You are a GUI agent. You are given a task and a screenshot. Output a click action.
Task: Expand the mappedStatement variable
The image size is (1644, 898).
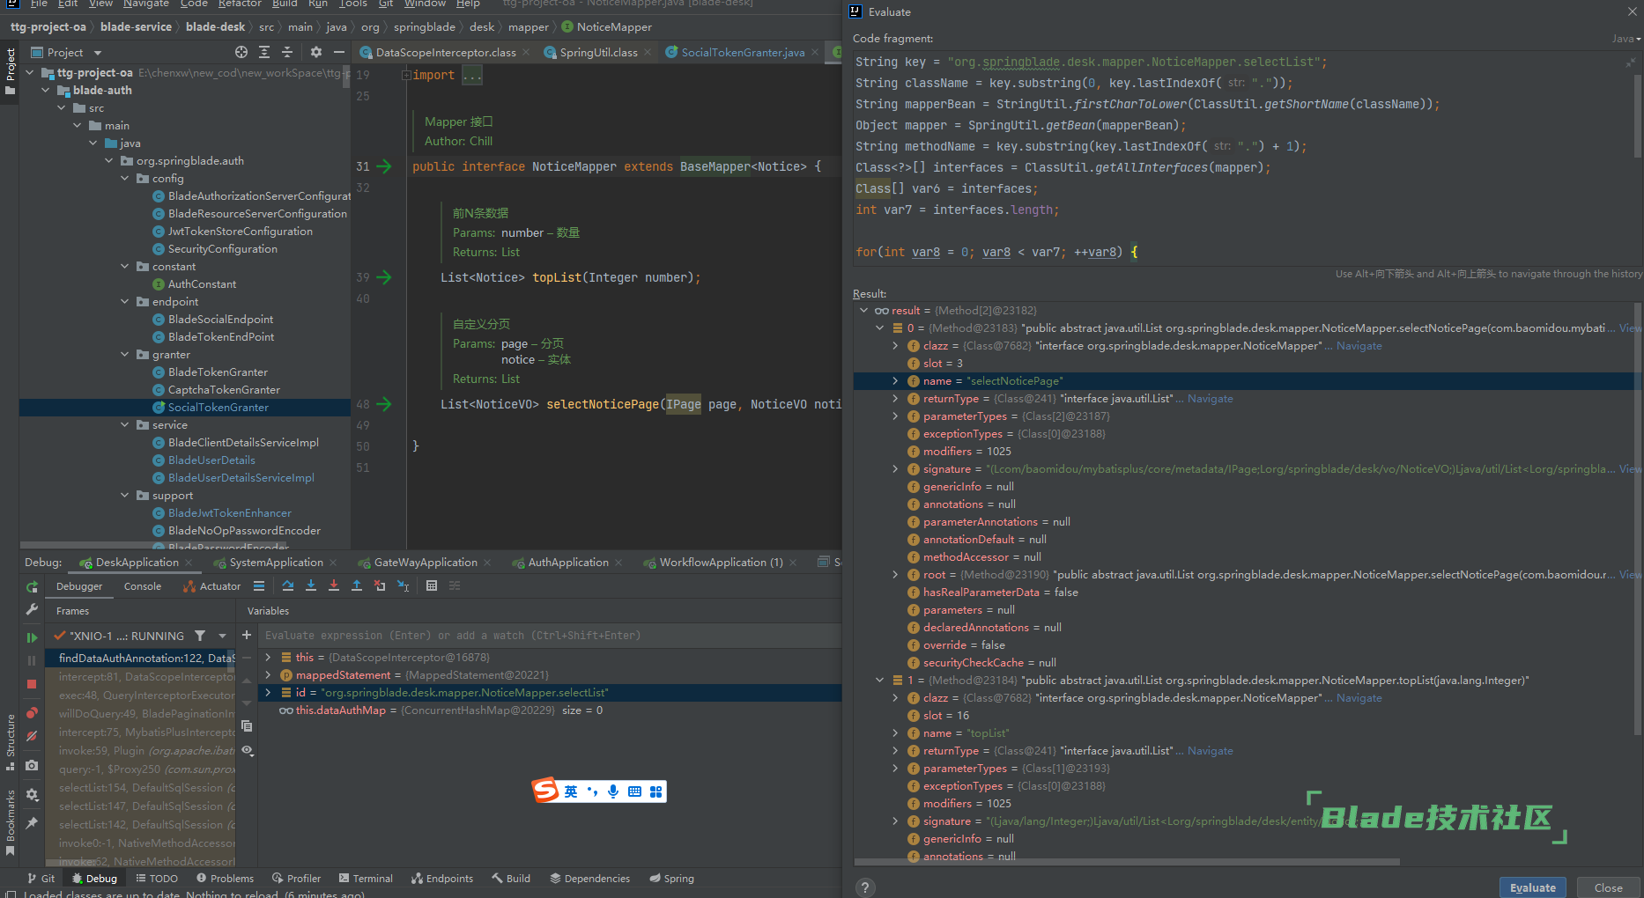click(x=268, y=675)
